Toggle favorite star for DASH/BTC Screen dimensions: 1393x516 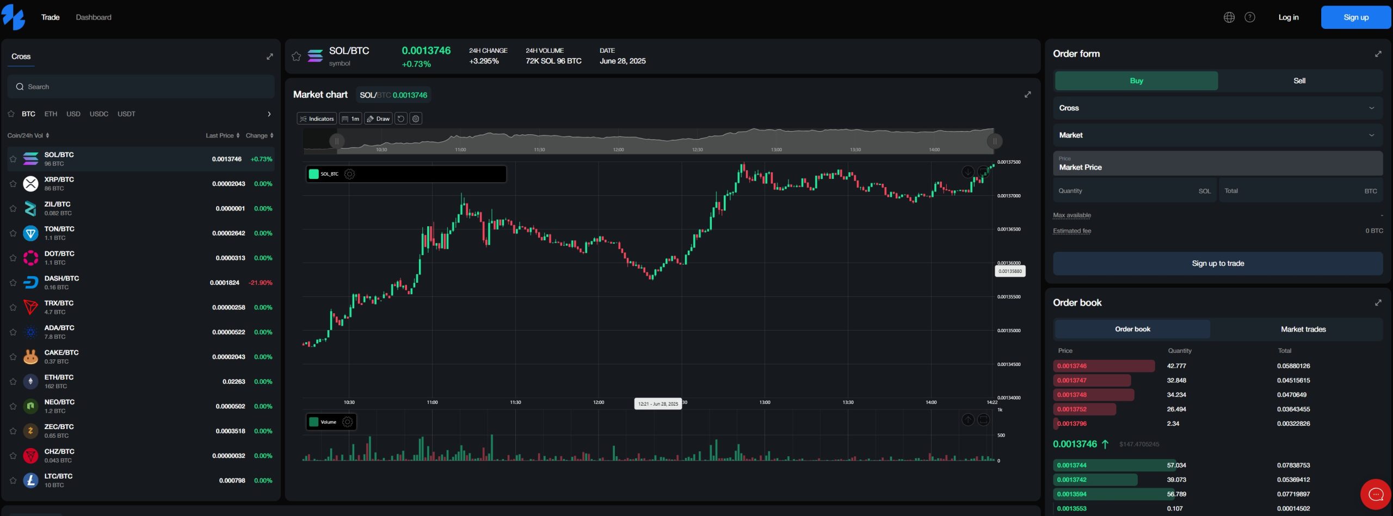[13, 283]
